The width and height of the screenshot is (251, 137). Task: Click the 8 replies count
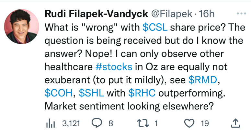click(x=110, y=123)
